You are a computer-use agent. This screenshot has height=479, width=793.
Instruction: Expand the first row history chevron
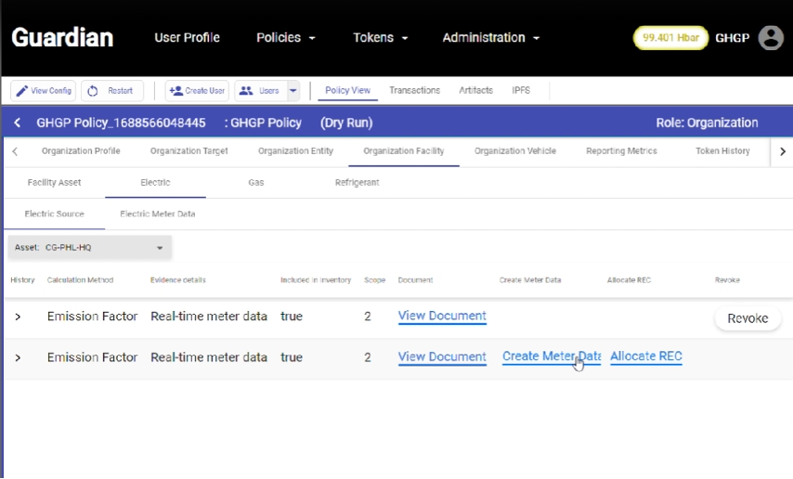tap(18, 317)
